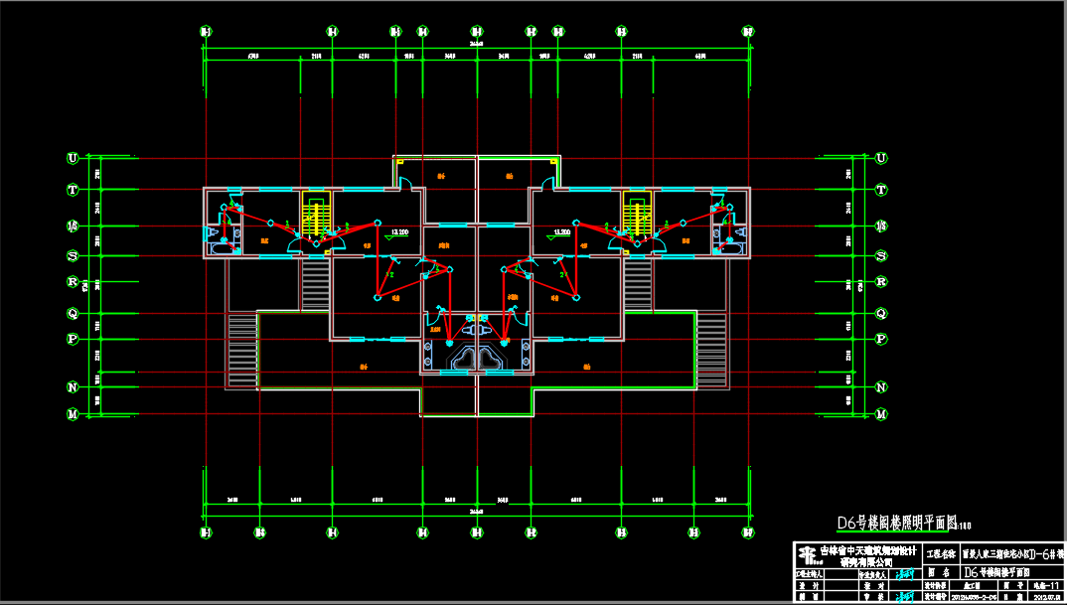Select axis bubble U on the left side
Screen dimensions: 1067x605
click(x=73, y=159)
